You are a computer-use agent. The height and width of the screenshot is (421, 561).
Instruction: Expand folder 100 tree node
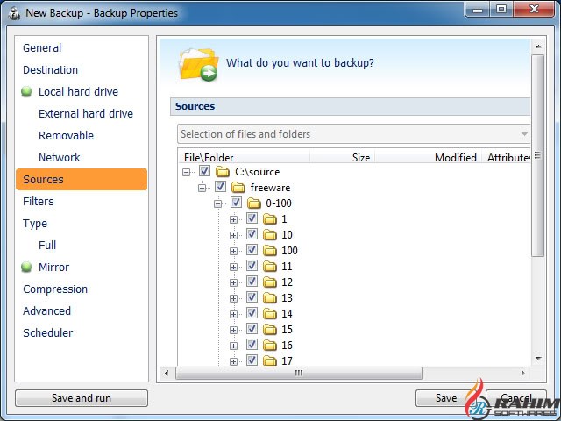[234, 251]
